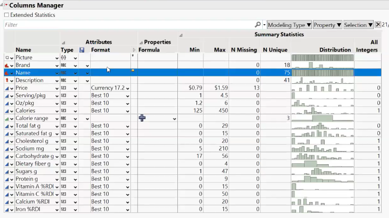Click the Distribution column header
This screenshot has height=218, width=389.
335,49
